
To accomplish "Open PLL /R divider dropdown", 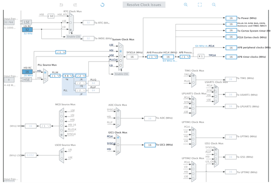I will pyautogui.click(x=81, y=76).
